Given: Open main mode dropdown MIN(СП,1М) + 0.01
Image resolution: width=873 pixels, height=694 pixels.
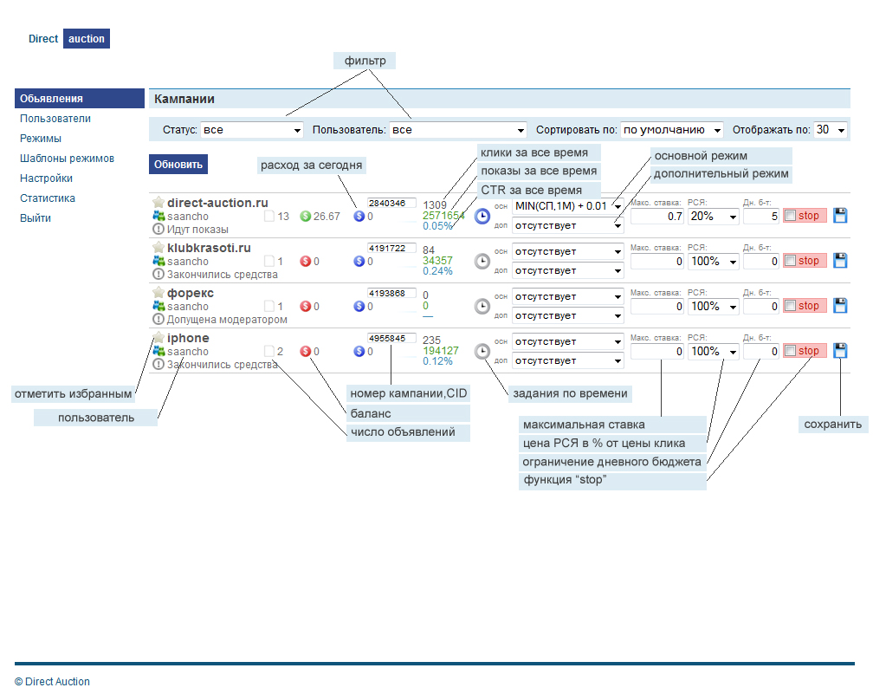Looking at the screenshot, I should [x=567, y=206].
